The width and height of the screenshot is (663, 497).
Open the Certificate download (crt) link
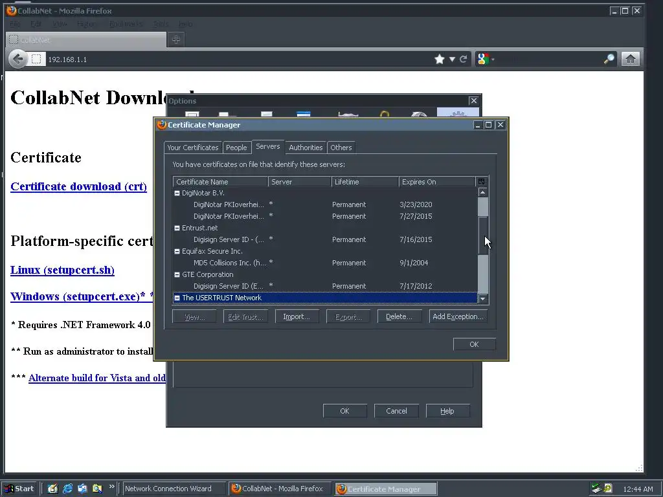click(78, 186)
